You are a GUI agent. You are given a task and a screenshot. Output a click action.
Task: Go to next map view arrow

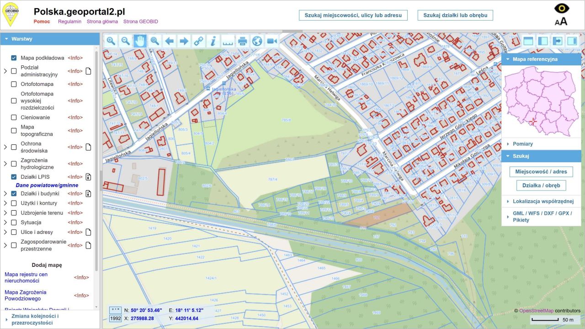tap(184, 41)
